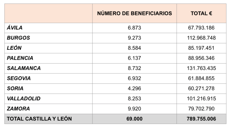Select the PALENCIA row label
This screenshot has width=231, height=129.
(20, 58)
